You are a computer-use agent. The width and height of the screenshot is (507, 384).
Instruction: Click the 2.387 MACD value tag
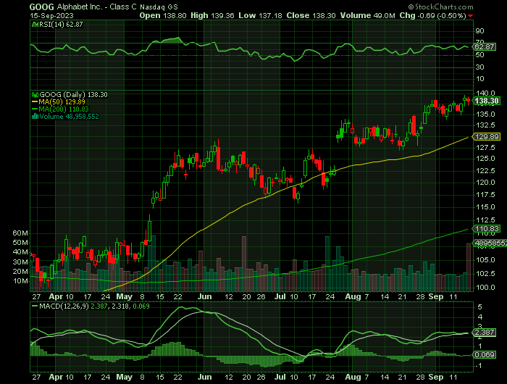click(485, 333)
